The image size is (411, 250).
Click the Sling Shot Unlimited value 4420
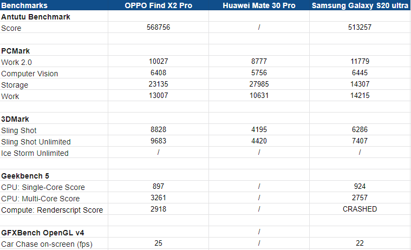[259, 141]
